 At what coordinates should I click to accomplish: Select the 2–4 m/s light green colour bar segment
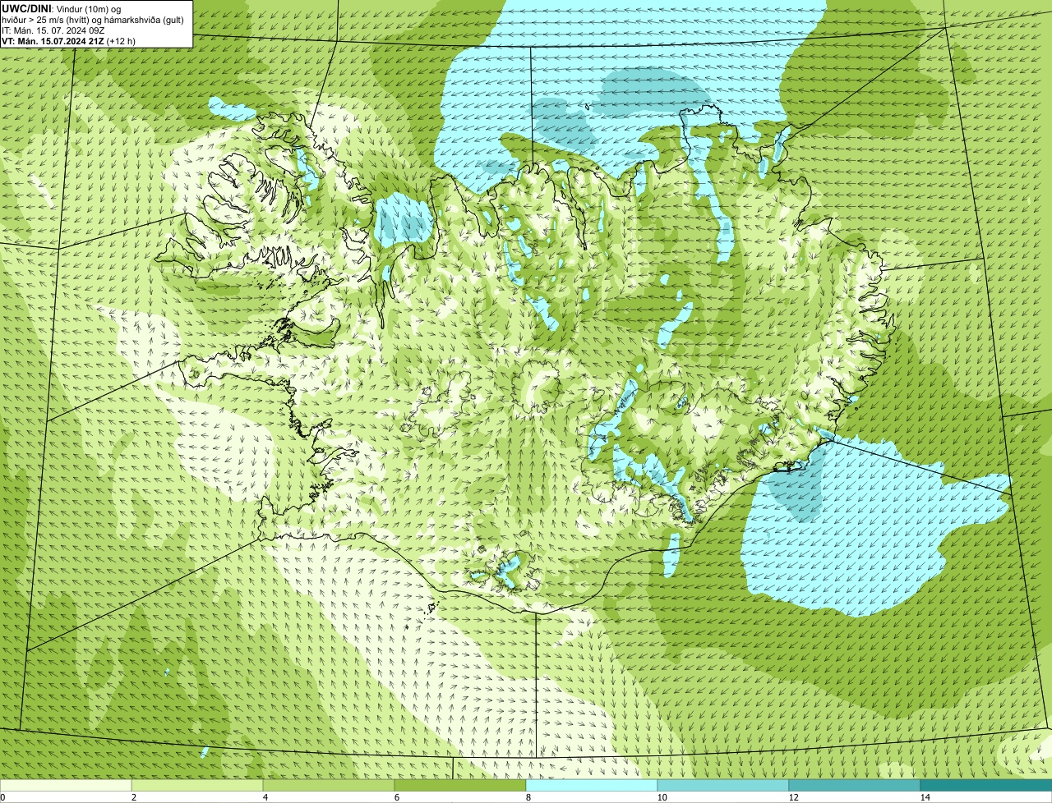pos(197,785)
